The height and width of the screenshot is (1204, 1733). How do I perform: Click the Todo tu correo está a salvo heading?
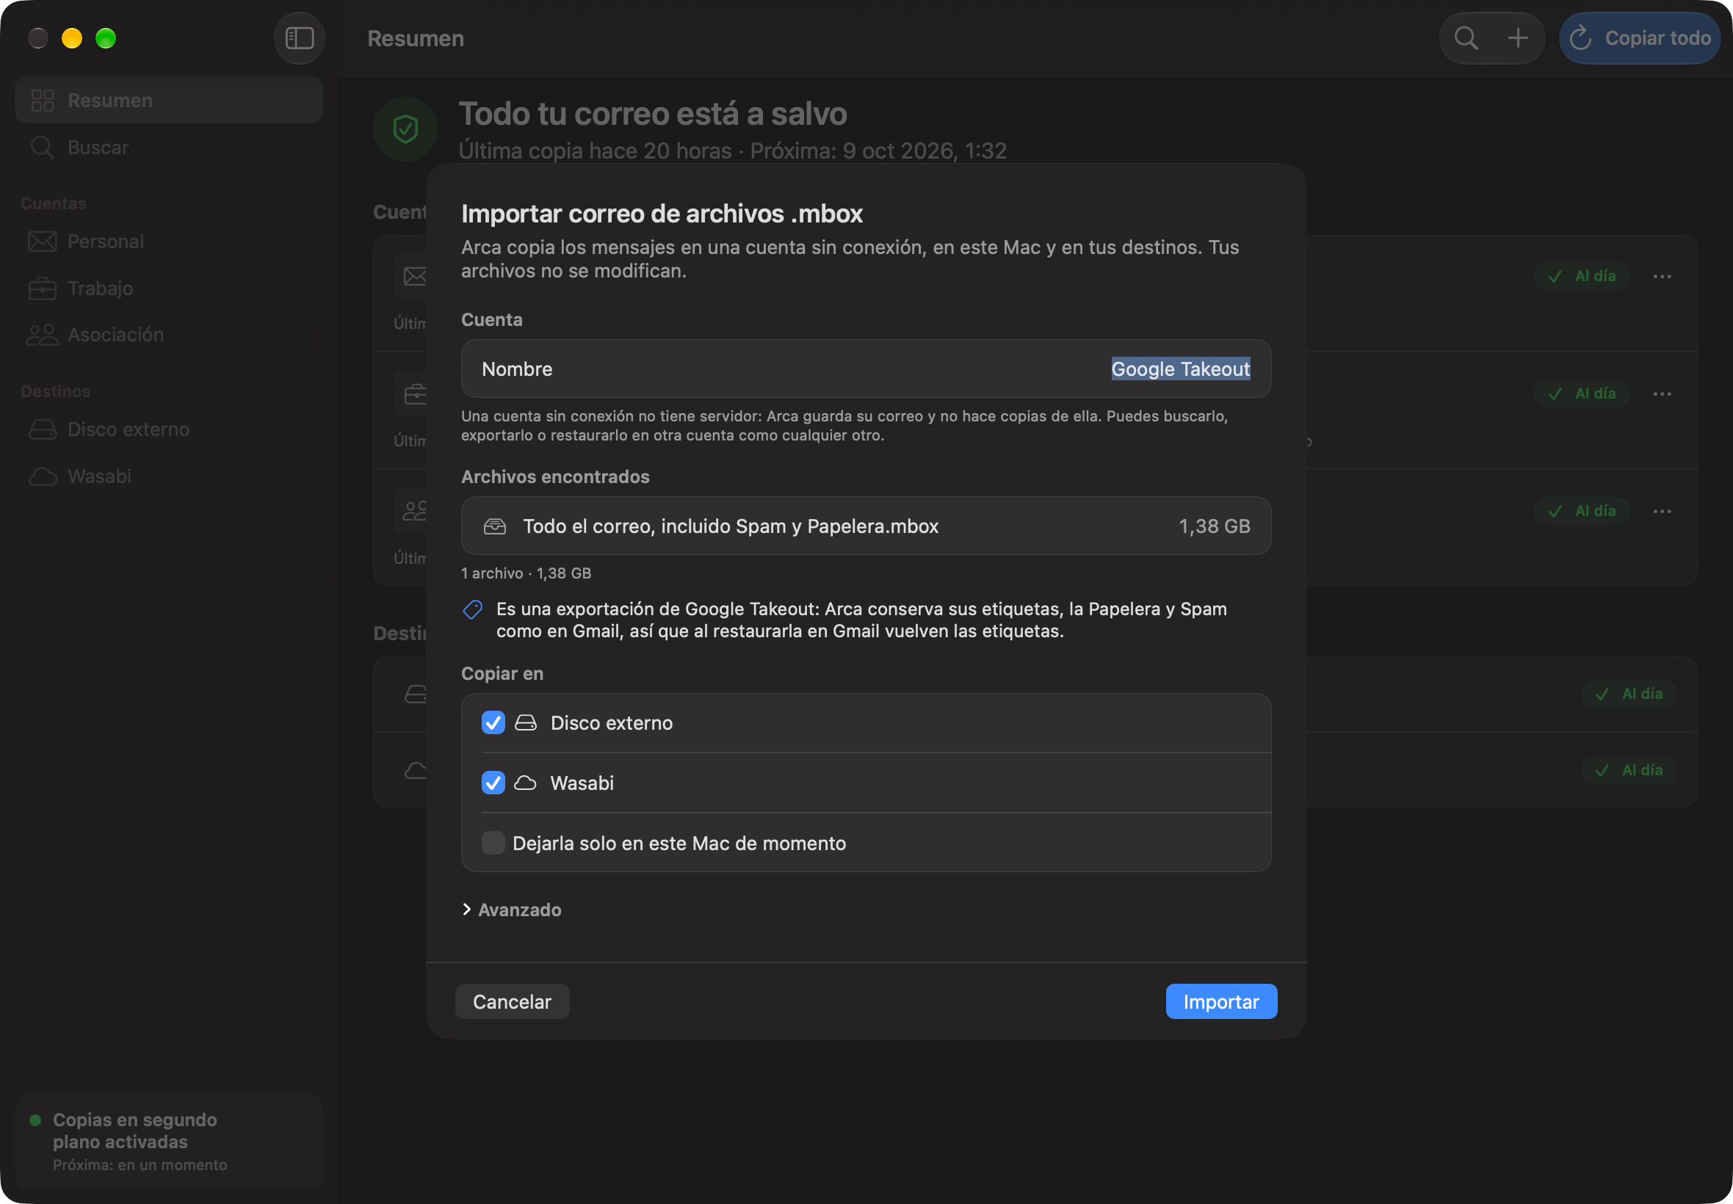(653, 114)
